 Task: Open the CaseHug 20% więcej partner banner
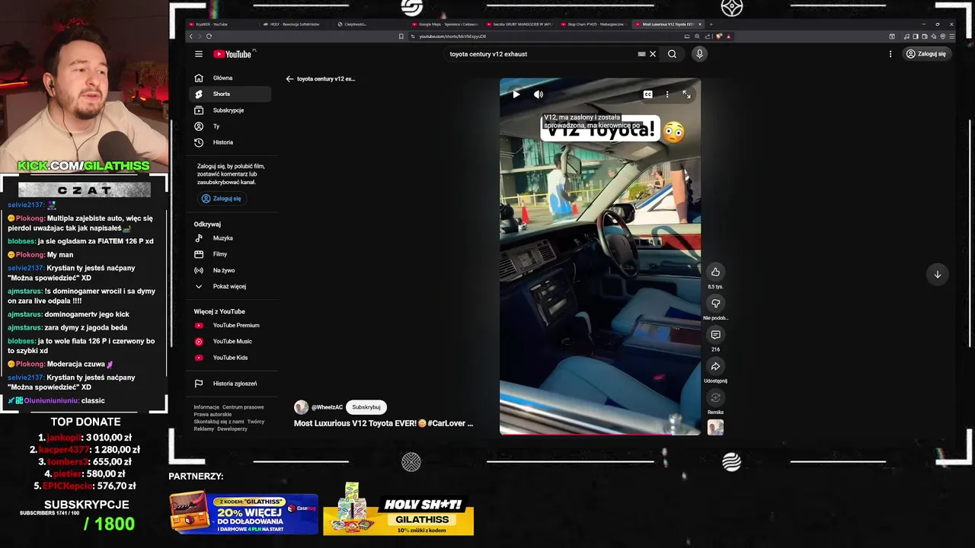pyautogui.click(x=244, y=513)
